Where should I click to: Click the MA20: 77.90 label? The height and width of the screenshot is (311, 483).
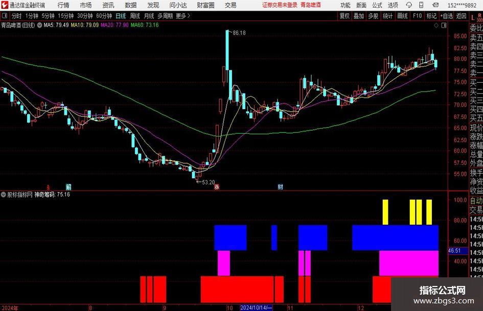[x=114, y=25]
